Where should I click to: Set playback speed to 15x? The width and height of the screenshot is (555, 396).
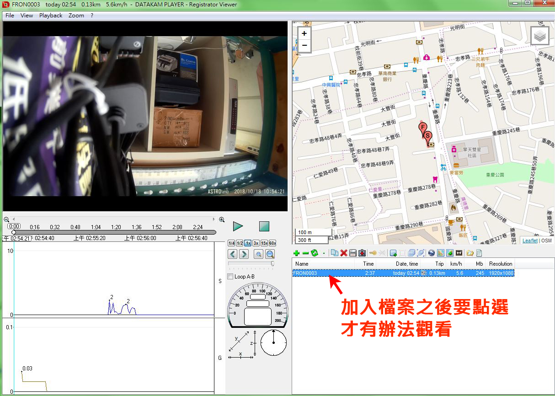pyautogui.click(x=264, y=243)
